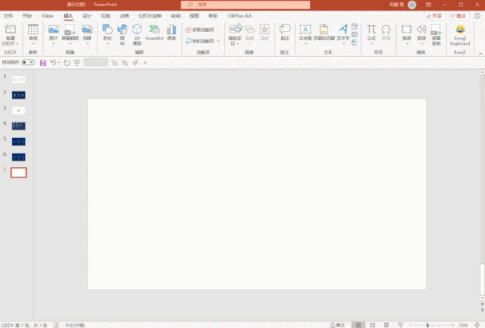485x328 pixels.
Task: Toggle Notes pane in status bar
Action: tap(337, 325)
